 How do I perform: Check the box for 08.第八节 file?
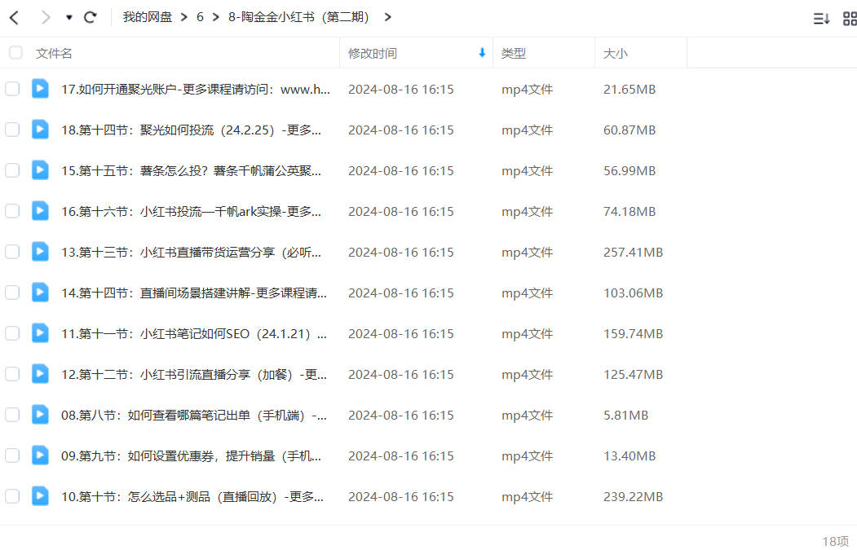[12, 415]
